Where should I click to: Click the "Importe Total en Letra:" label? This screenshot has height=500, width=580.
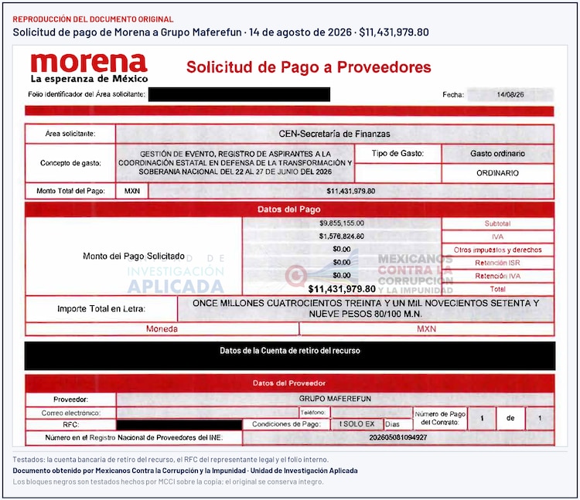(101, 309)
